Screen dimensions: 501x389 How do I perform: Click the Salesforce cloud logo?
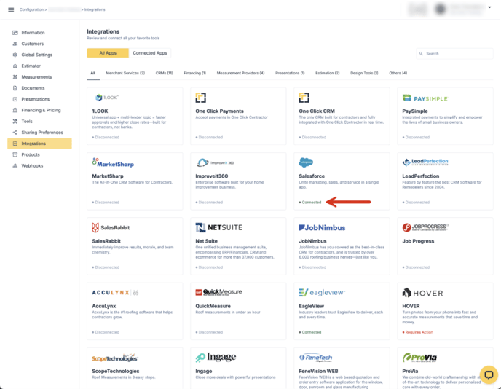point(306,162)
